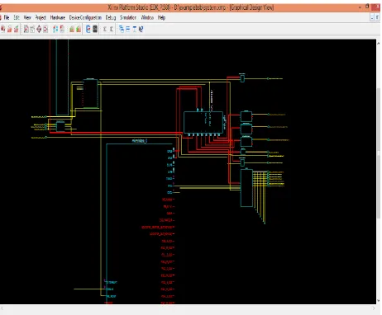
Task: Open the Edit menu
Action: [x=17, y=17]
